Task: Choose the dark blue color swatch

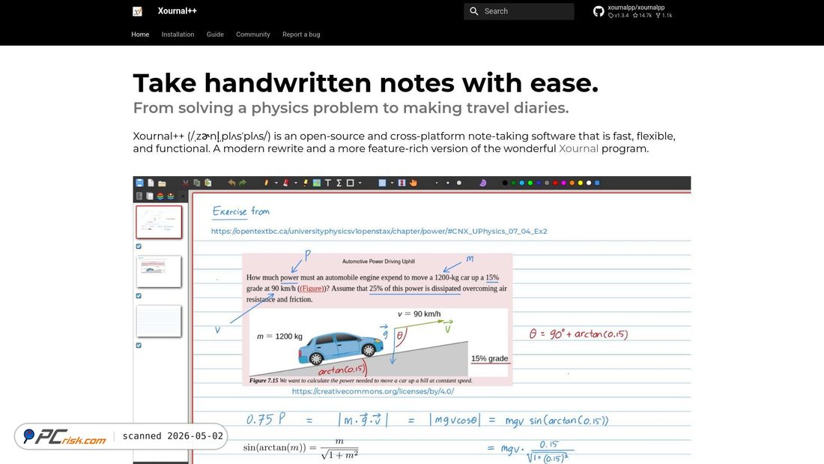Action: point(539,183)
